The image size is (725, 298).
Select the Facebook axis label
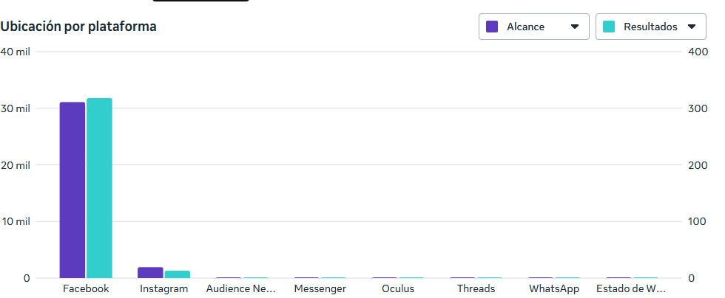click(86, 288)
